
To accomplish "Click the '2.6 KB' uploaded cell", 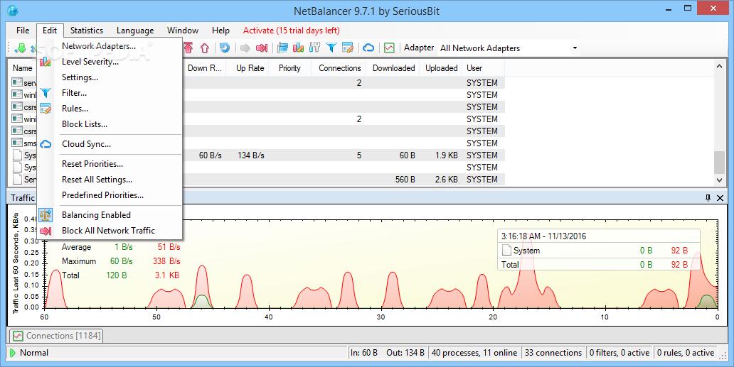I will click(x=446, y=180).
